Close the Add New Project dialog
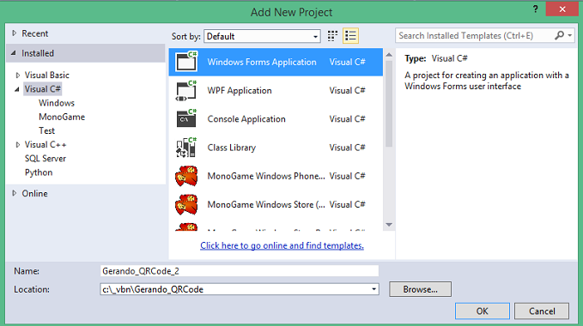This screenshot has height=326, width=583. (562, 9)
